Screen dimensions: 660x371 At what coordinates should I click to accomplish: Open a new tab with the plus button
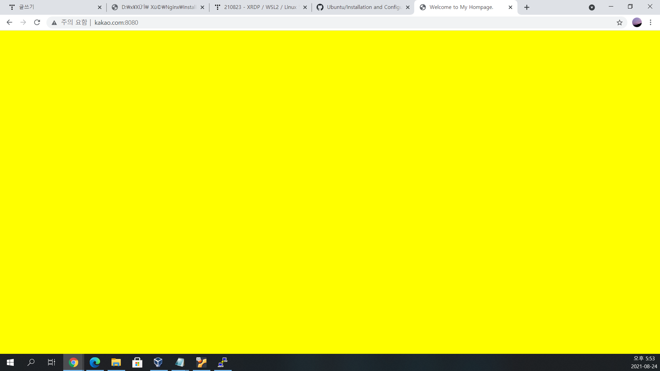[527, 7]
